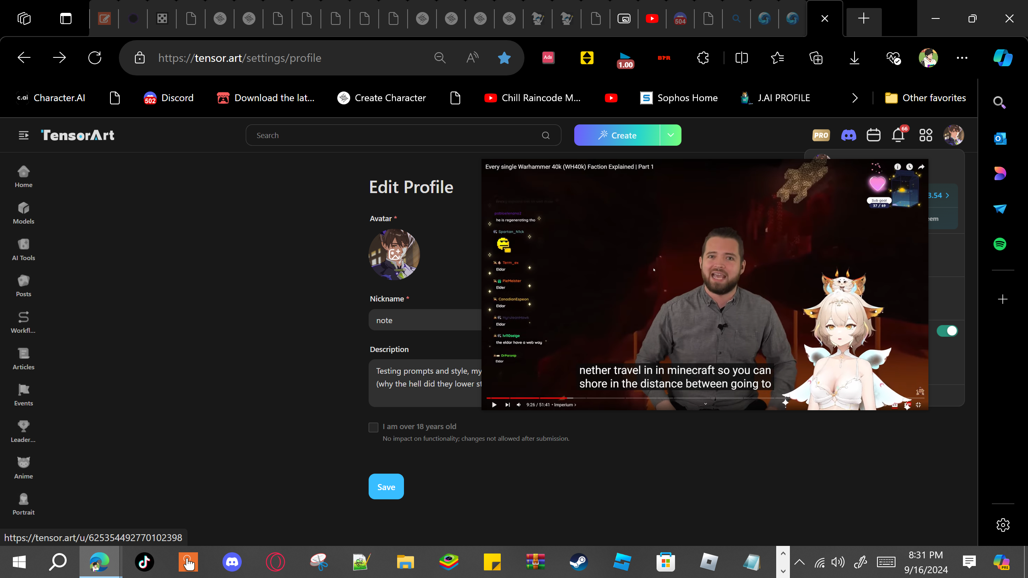
Task: Open Edge split screen view
Action: (x=741, y=58)
